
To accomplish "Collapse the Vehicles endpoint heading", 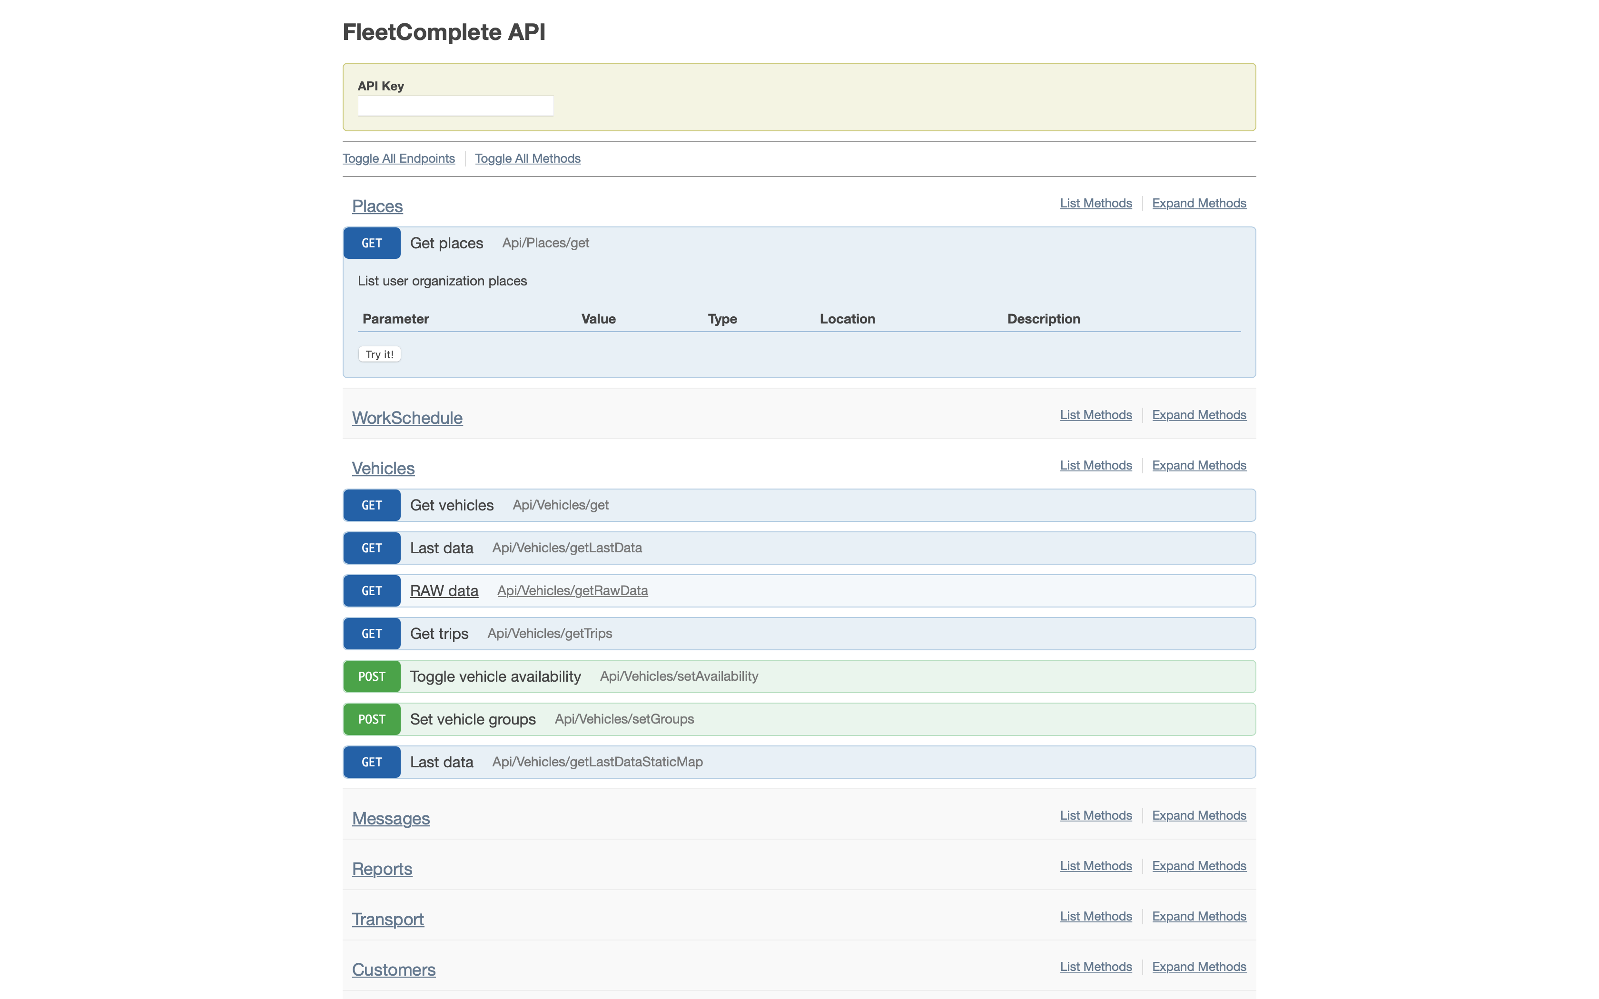I will pyautogui.click(x=383, y=469).
